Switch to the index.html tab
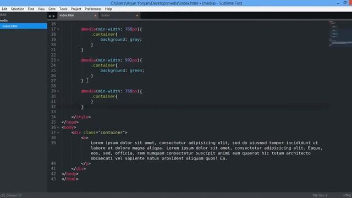The width and height of the screenshot is (352, 198). pos(78,15)
